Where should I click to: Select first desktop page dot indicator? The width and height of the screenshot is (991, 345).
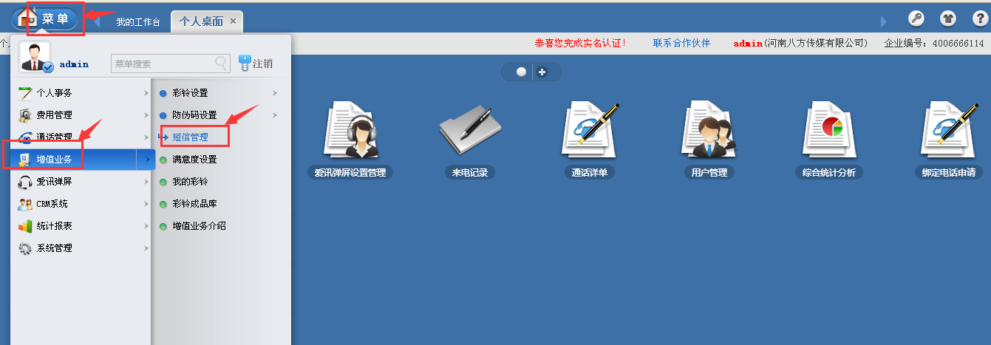point(521,72)
